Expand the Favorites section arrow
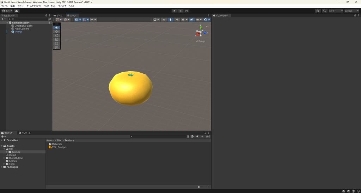The image size is (361, 193). click(x=2, y=140)
